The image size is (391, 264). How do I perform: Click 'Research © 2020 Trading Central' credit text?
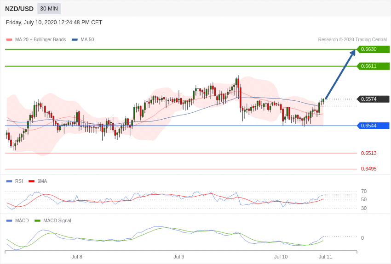click(x=352, y=39)
